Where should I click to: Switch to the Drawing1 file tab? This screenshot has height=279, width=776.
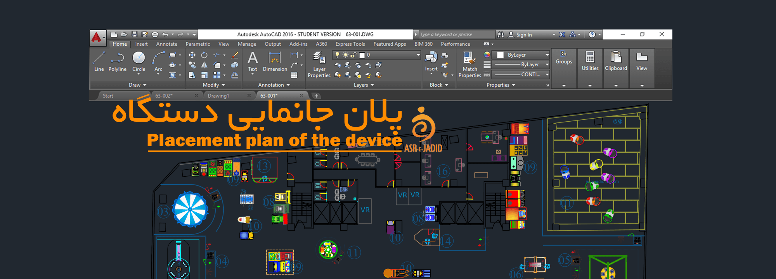click(218, 96)
